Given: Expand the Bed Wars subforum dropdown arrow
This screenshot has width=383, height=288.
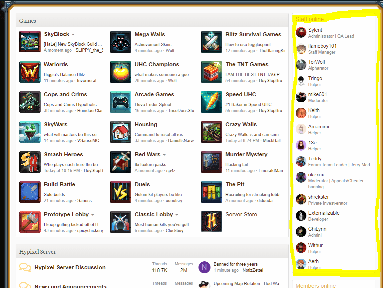Looking at the screenshot, I should (x=165, y=155).
